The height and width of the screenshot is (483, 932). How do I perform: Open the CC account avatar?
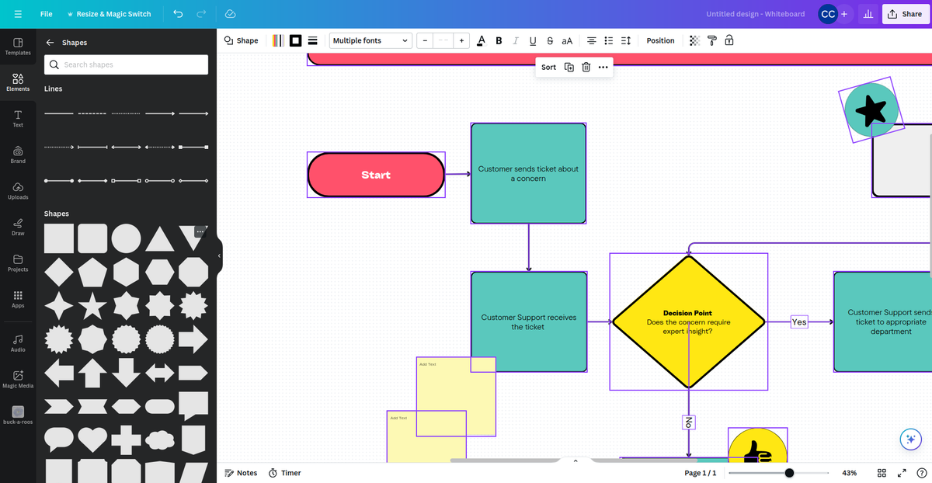tap(828, 14)
